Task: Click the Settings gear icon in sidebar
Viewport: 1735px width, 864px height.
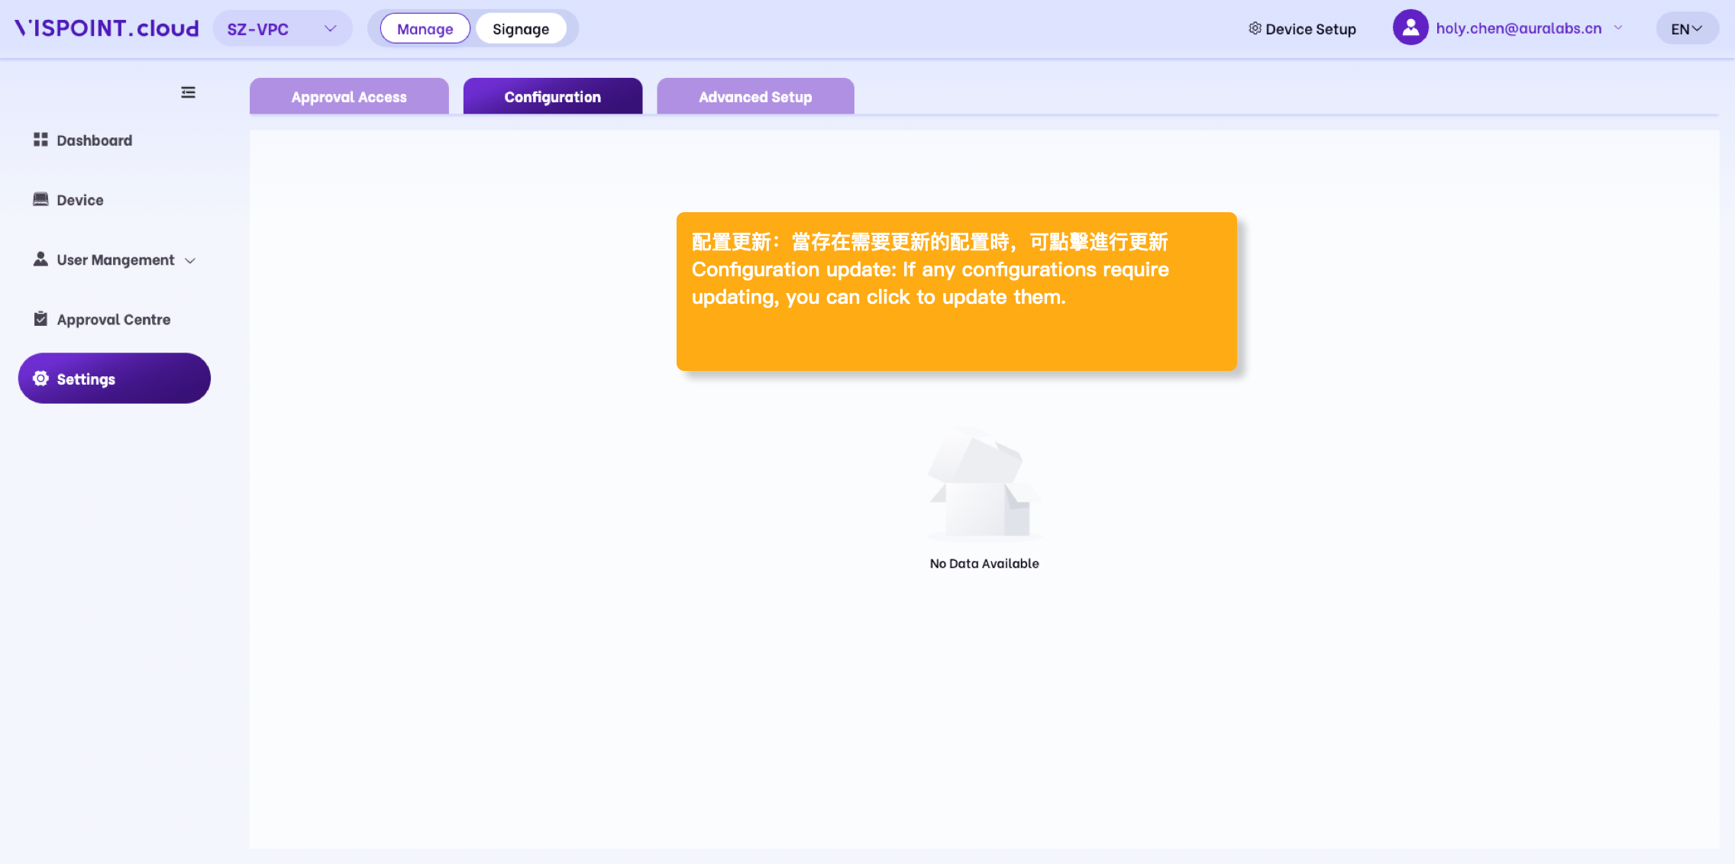Action: coord(40,379)
